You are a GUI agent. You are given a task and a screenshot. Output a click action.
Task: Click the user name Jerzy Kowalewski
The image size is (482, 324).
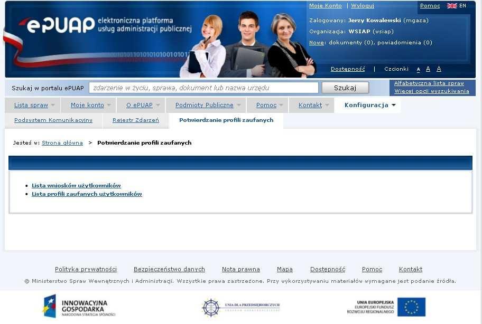[374, 21]
